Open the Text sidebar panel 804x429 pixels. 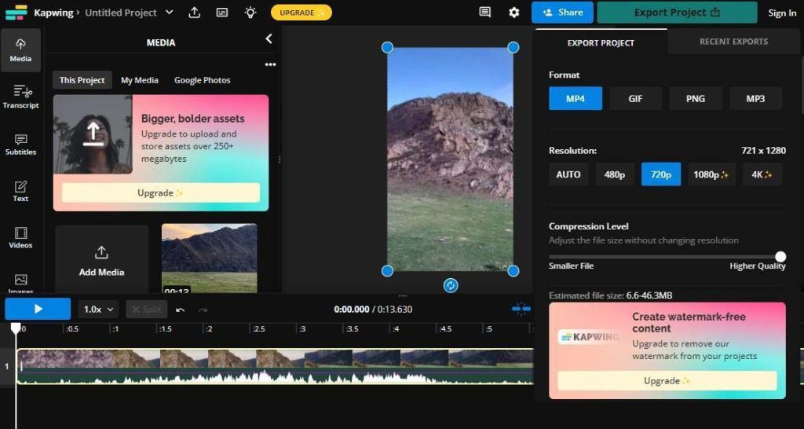20,191
